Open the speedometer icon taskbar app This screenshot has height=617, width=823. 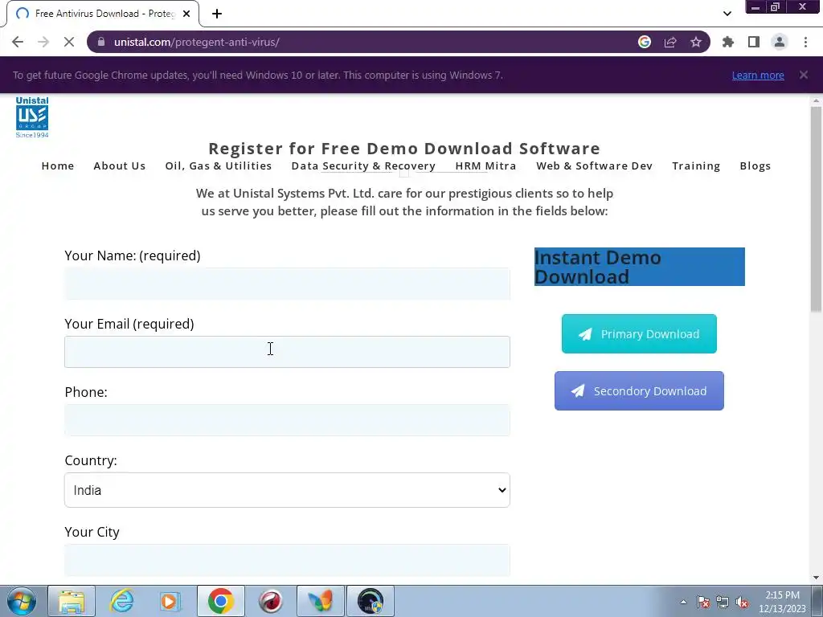[x=370, y=601]
